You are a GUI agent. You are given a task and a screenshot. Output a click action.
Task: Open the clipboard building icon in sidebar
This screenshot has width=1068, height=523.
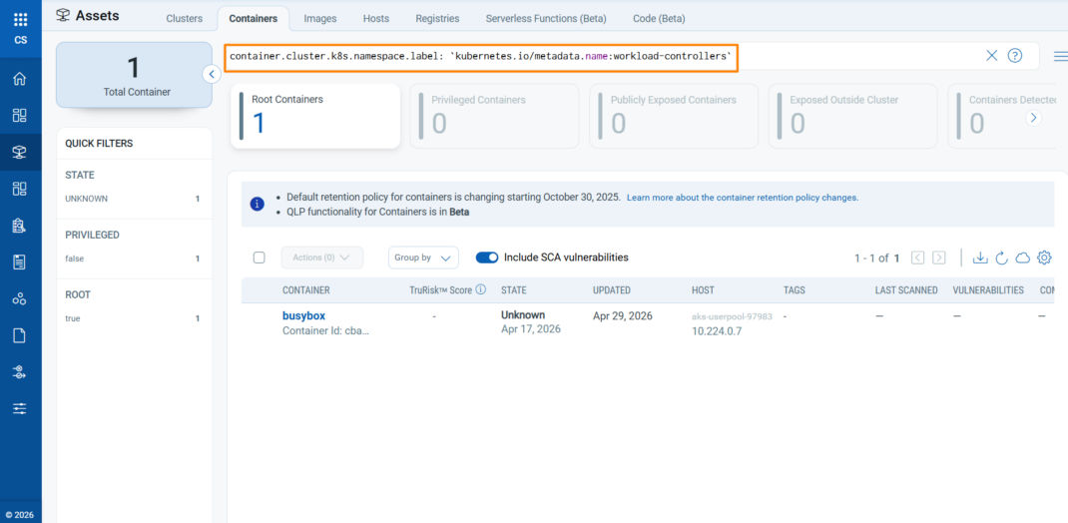click(x=20, y=226)
